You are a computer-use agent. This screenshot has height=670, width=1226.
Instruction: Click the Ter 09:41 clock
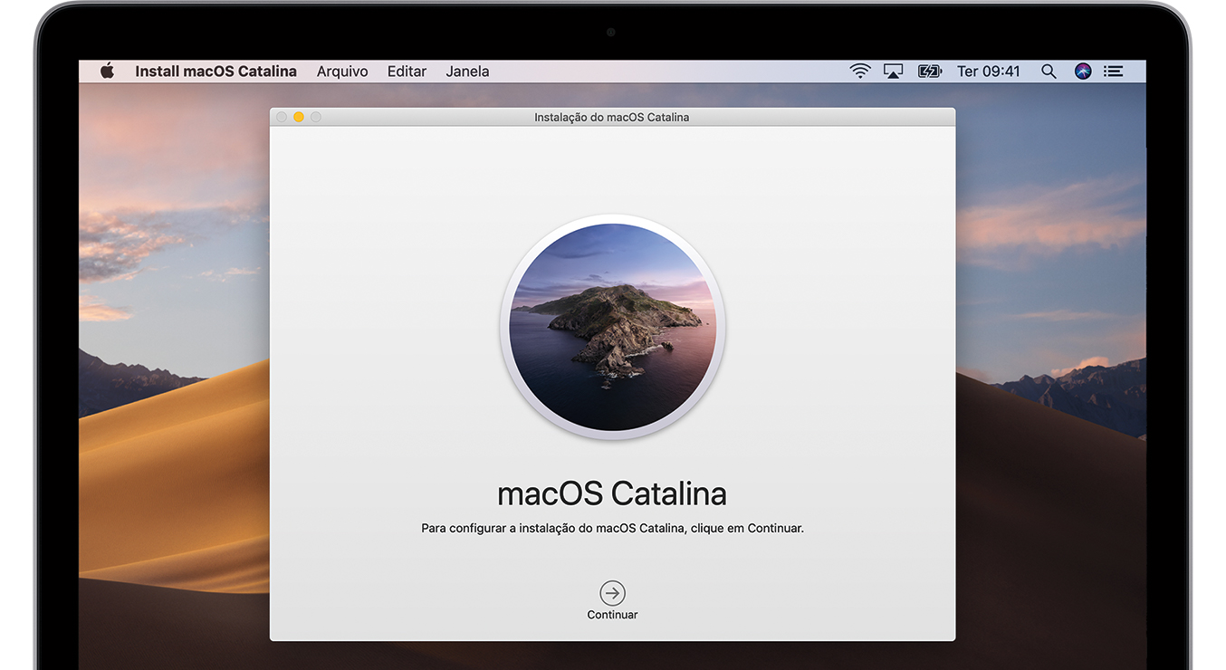[x=988, y=72]
